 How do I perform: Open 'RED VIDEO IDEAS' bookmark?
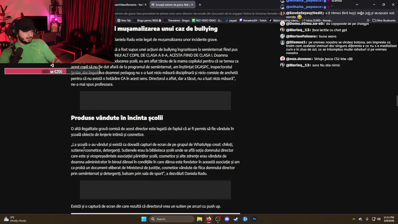coord(207,21)
